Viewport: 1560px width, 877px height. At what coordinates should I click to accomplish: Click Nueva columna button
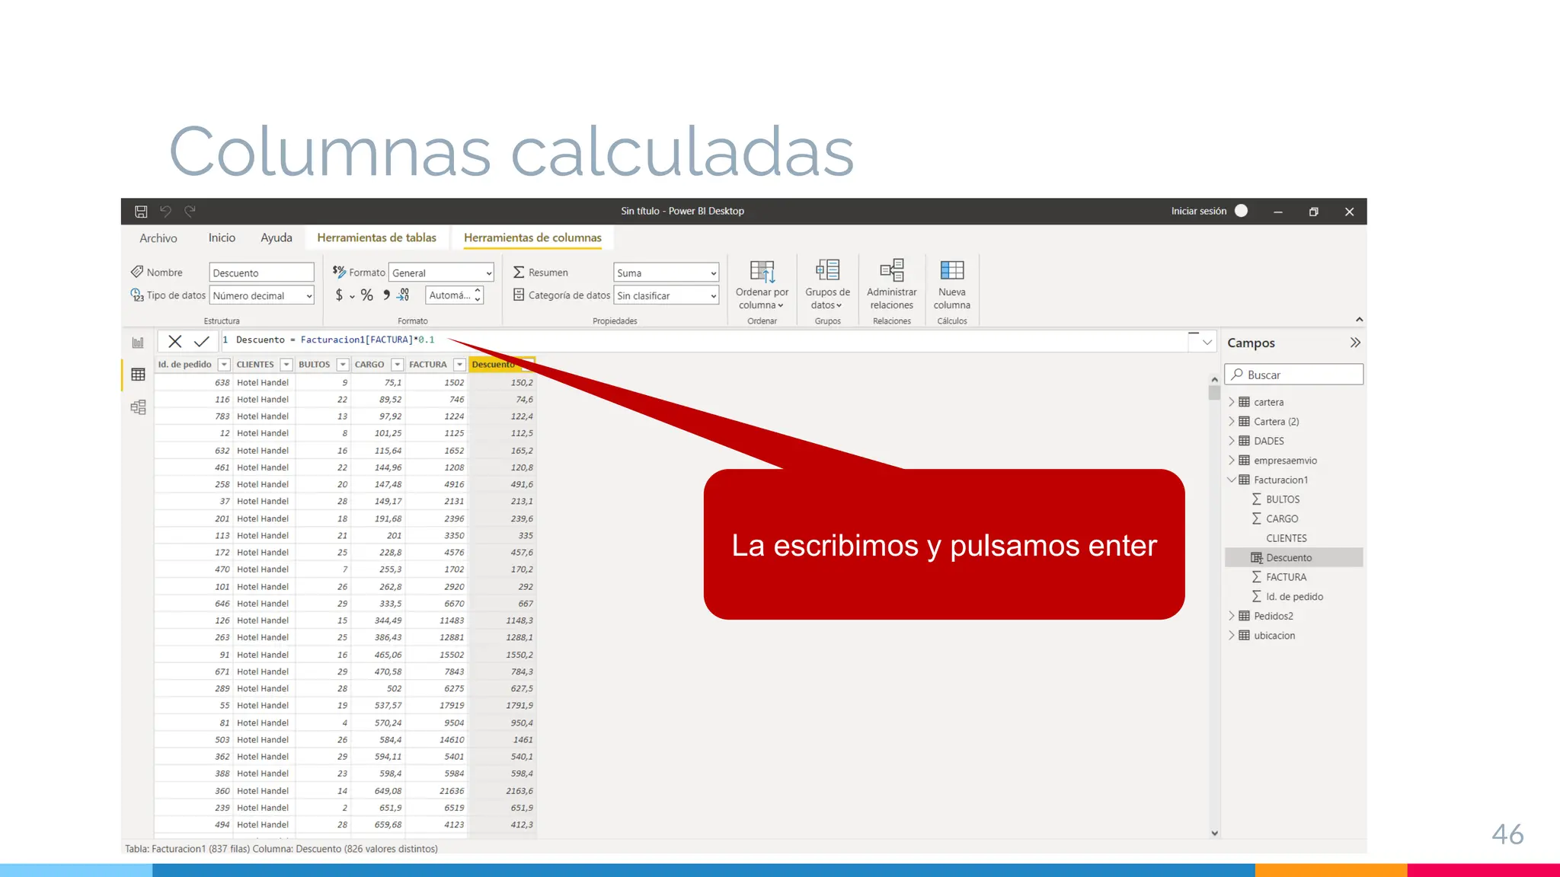click(x=951, y=285)
